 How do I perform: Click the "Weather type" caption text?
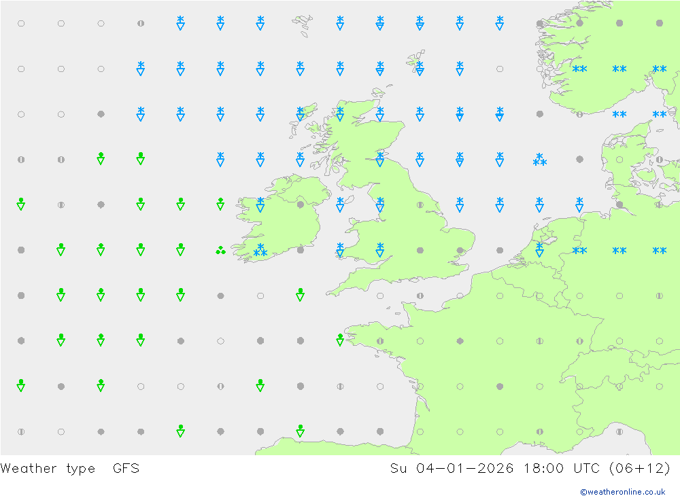(x=48, y=469)
